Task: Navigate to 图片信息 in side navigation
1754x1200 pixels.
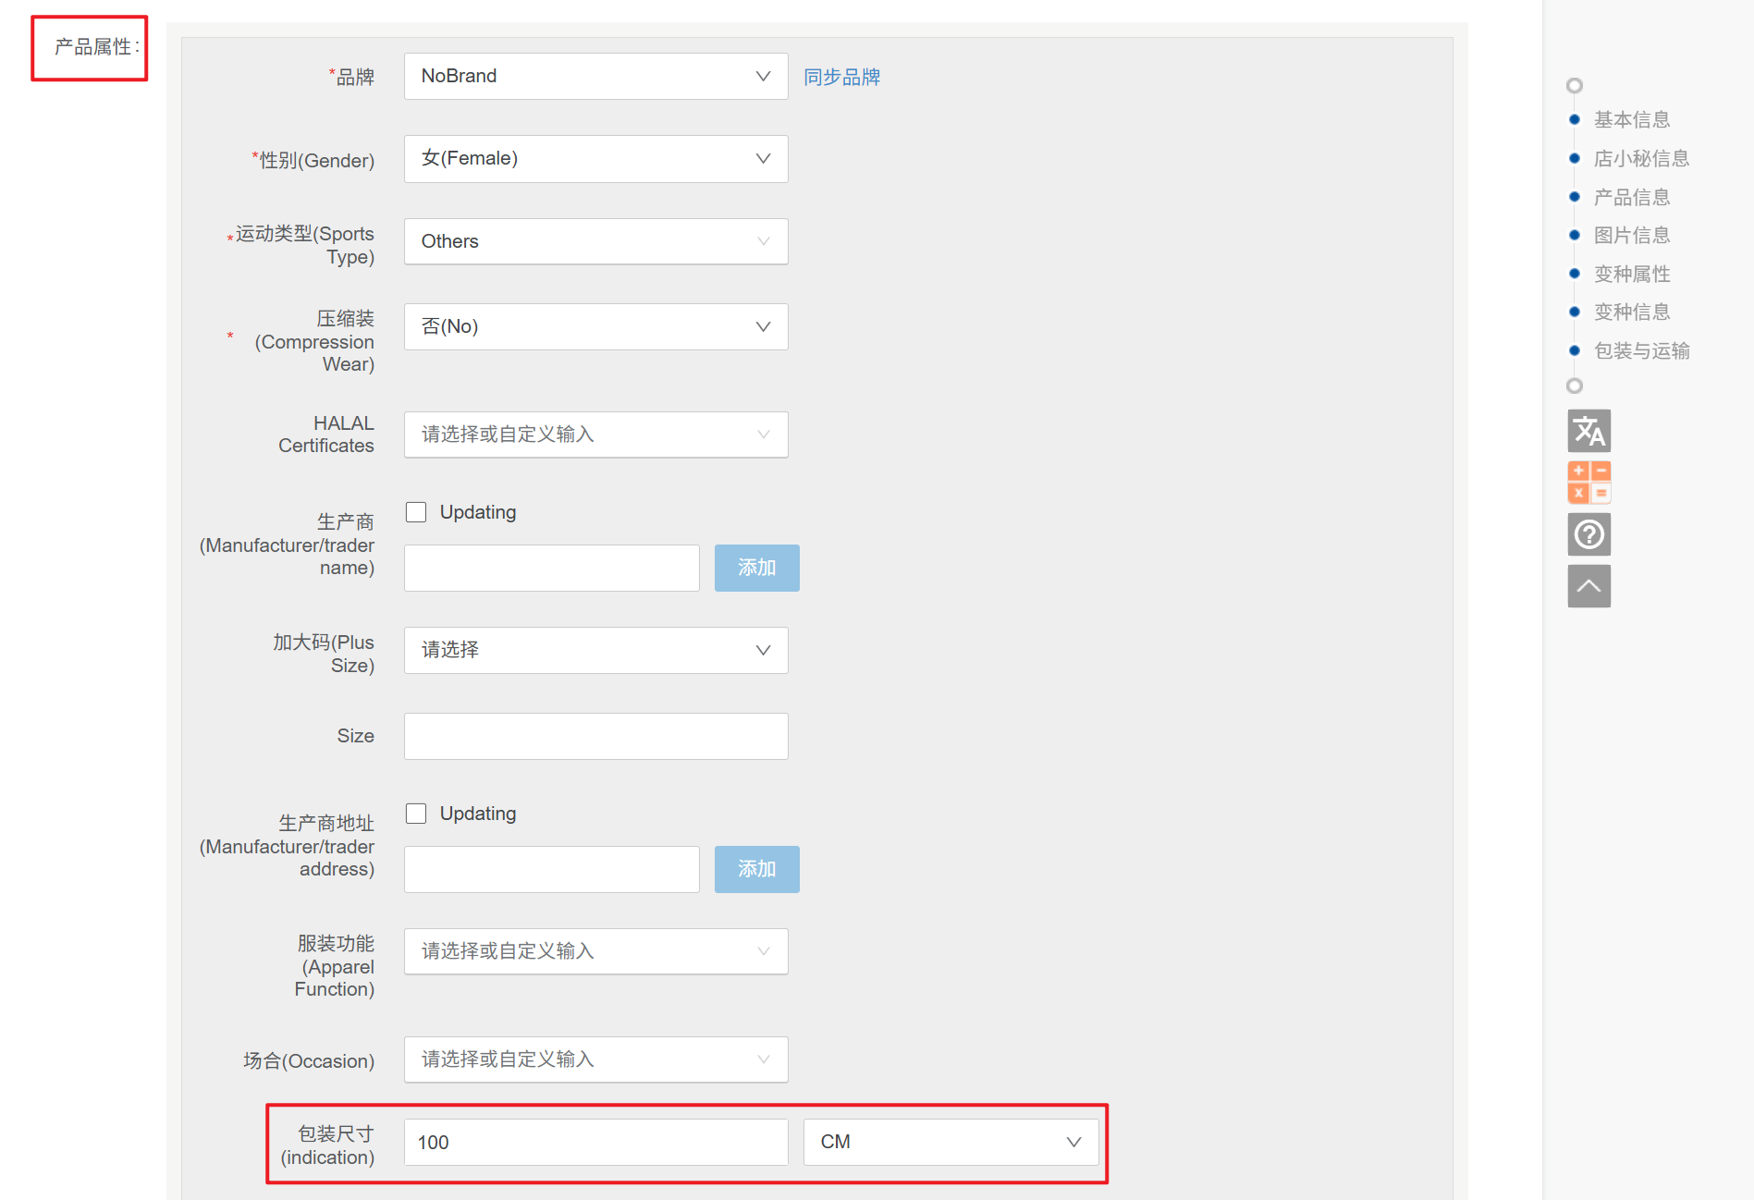Action: click(1631, 236)
